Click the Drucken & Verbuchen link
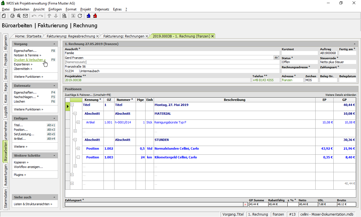 28,60
